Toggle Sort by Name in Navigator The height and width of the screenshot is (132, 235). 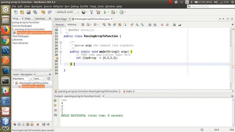[x=44, y=124]
